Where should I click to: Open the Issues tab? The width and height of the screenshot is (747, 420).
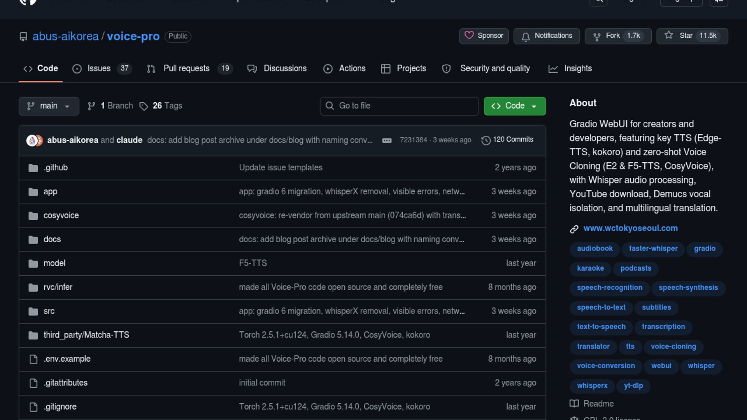click(x=102, y=68)
